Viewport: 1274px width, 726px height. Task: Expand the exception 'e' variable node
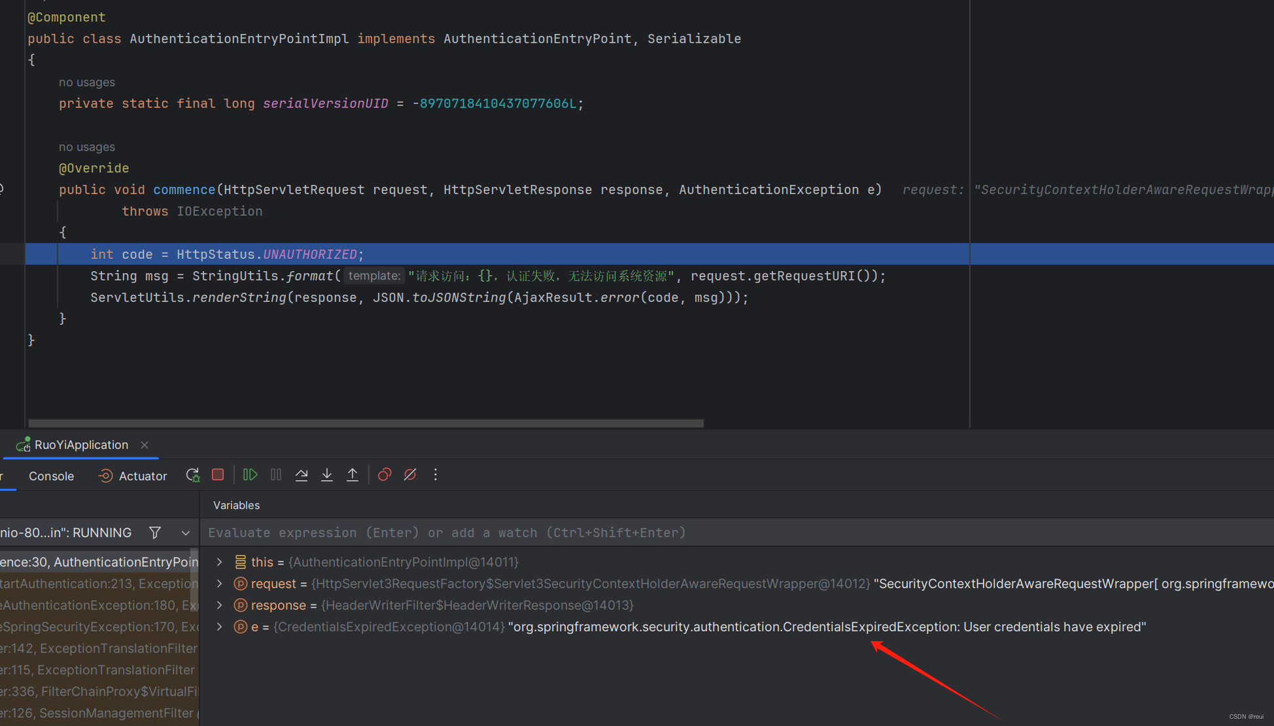[220, 627]
